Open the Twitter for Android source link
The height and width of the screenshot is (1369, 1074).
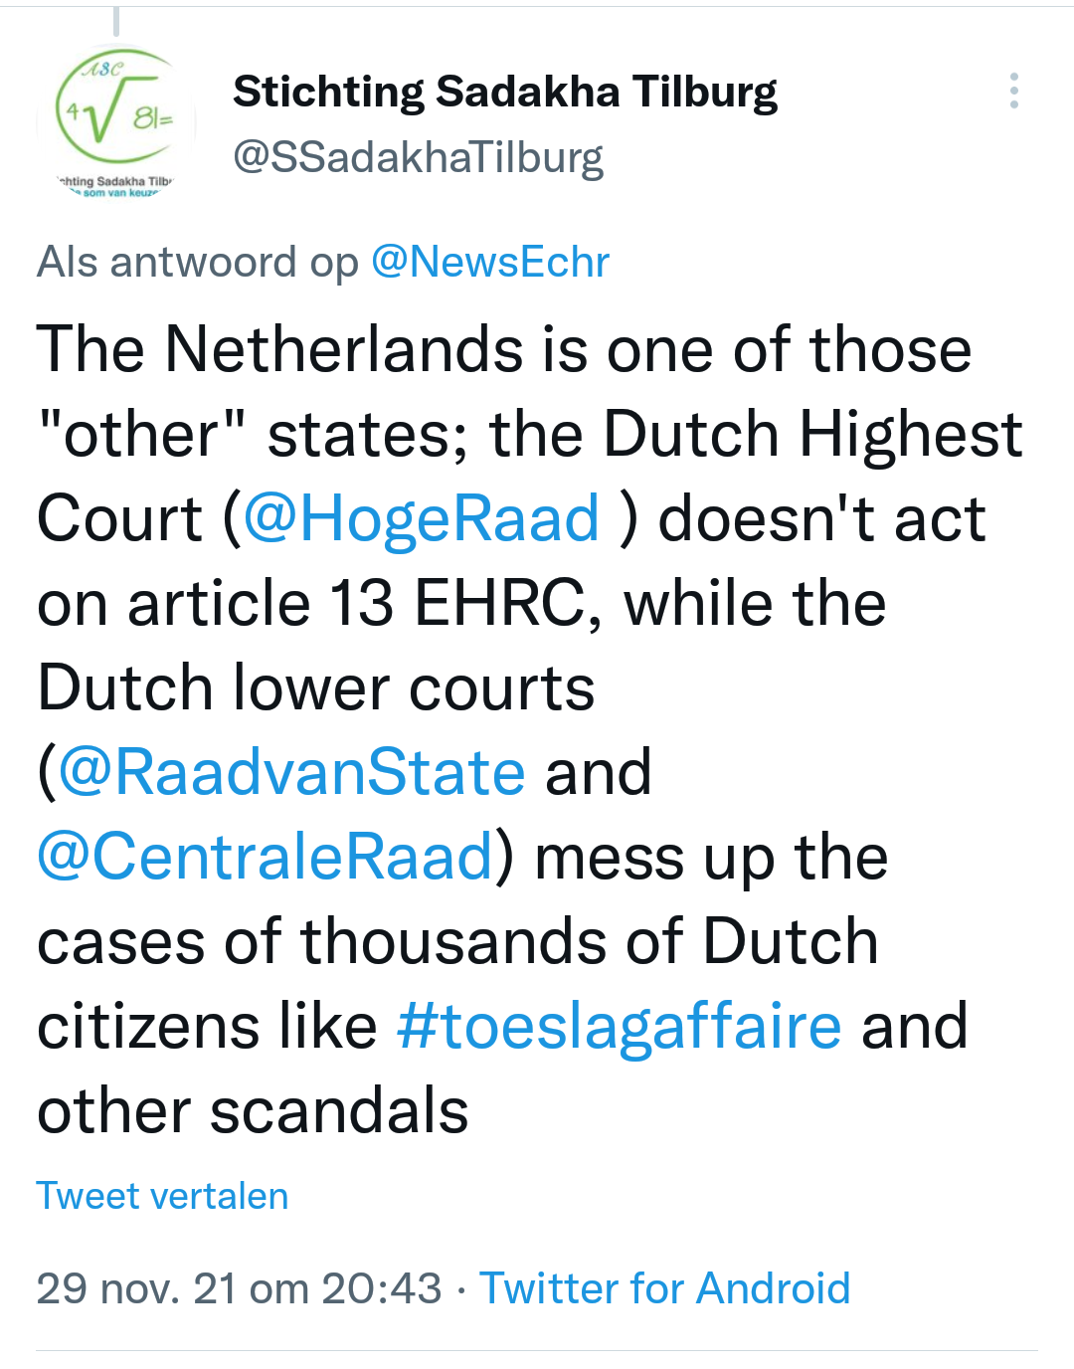[x=664, y=1288]
